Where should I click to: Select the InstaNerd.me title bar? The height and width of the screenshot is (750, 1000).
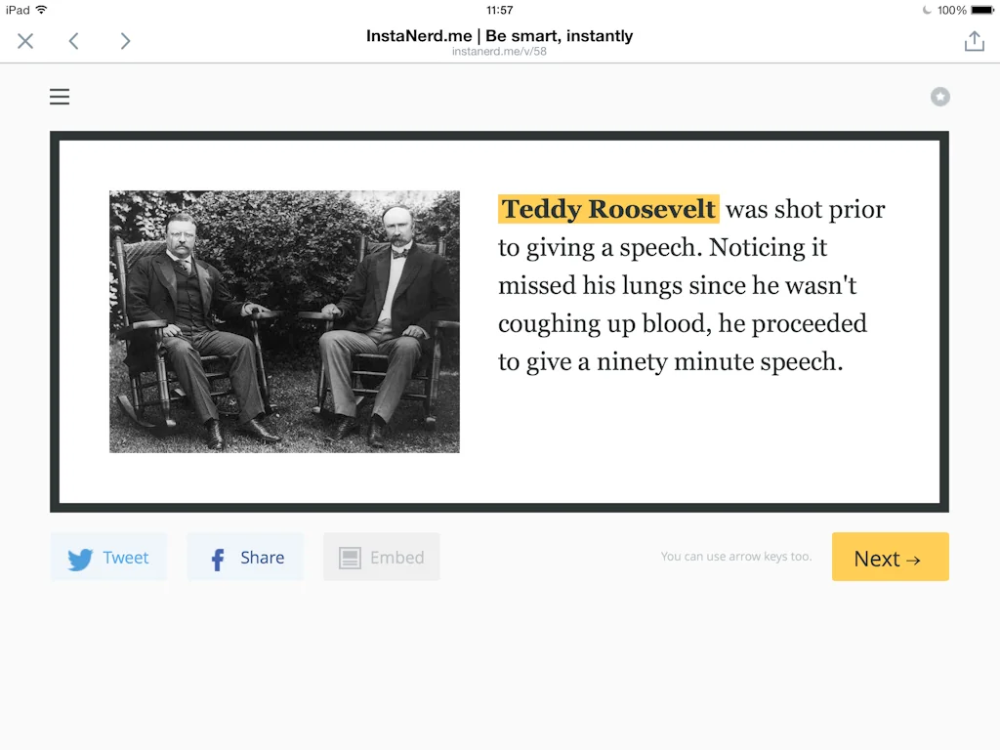pyautogui.click(x=500, y=35)
